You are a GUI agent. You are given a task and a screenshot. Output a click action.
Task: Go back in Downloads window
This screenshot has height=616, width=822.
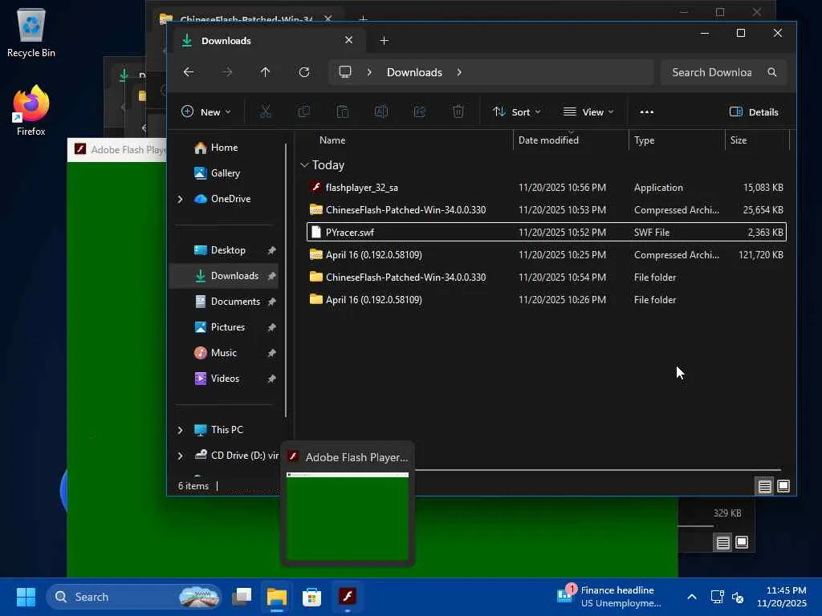tap(189, 72)
